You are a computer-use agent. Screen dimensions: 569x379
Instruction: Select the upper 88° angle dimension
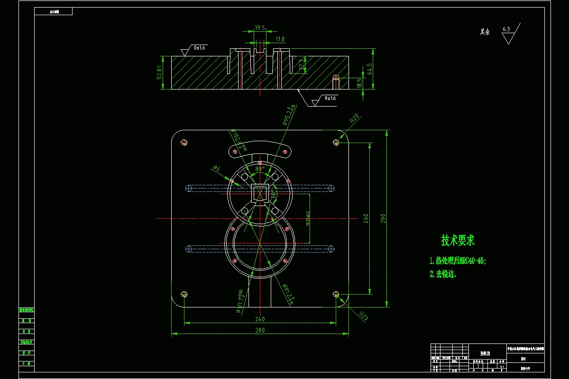click(259, 169)
